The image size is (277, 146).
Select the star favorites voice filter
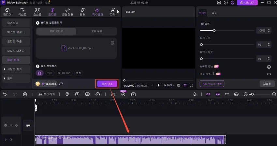[39, 73]
